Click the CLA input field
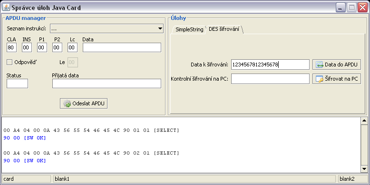The image size is (370, 185). point(11,47)
